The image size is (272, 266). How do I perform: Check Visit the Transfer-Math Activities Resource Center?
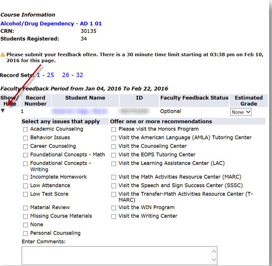[x=114, y=194]
